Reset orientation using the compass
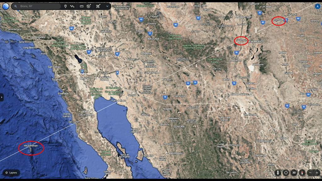Viewport: 322px width, 181px height. point(302,173)
